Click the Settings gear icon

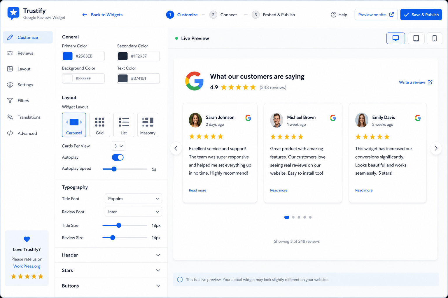pos(10,85)
